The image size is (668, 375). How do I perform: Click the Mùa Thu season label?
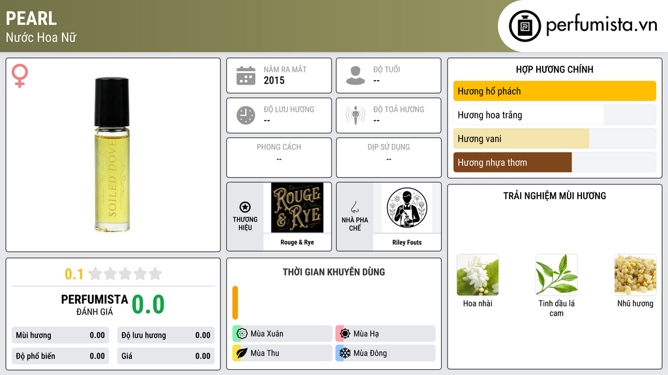tap(265, 353)
